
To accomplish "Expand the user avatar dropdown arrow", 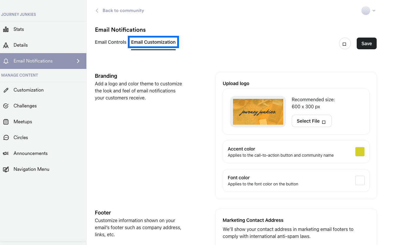I will pos(374,11).
